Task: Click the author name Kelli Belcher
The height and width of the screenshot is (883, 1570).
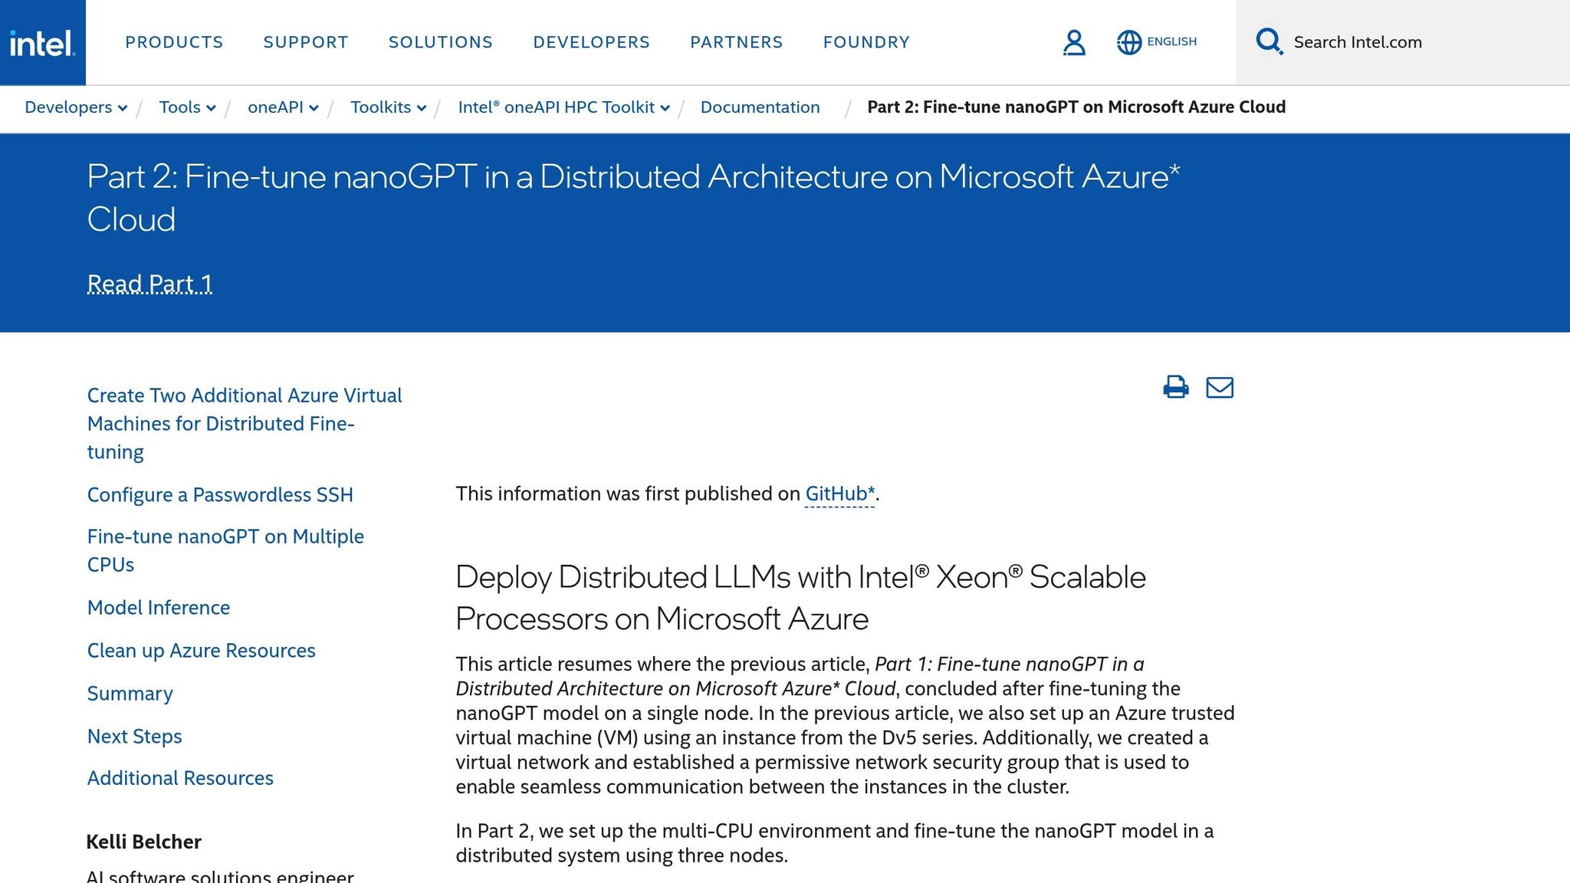Action: tap(143, 842)
